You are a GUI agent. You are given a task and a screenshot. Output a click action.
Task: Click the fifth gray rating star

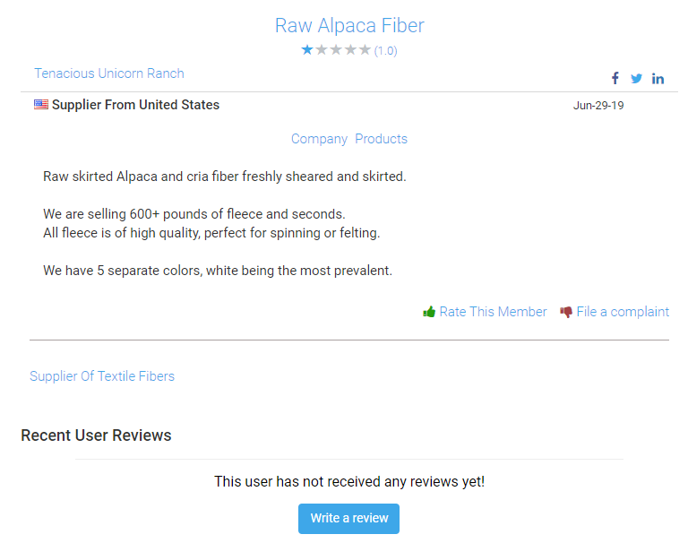click(365, 50)
